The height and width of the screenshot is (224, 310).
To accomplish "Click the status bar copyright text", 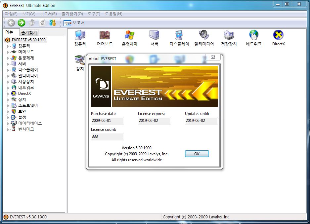I will click(196, 217).
